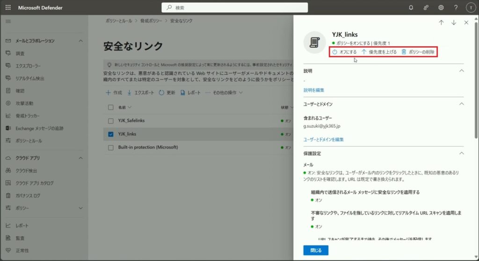479x261 pixels.
Task: Click the 更新 refresh button
Action: pyautogui.click(x=167, y=92)
